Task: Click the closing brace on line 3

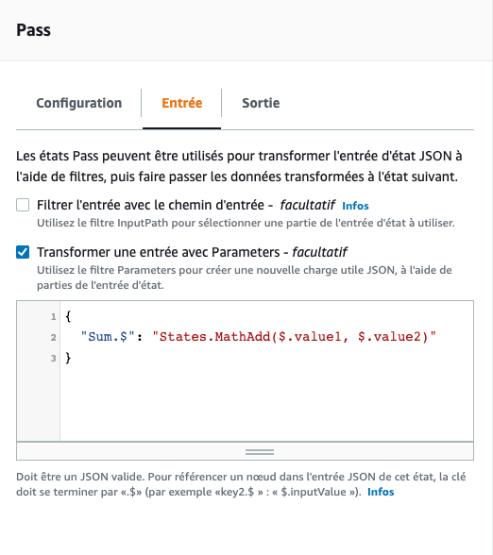Action: (68, 358)
